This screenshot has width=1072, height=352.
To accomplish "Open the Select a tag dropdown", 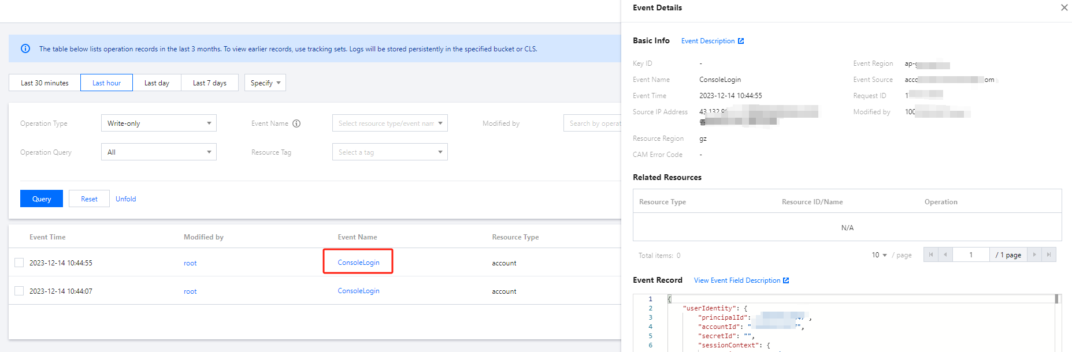I will point(390,152).
